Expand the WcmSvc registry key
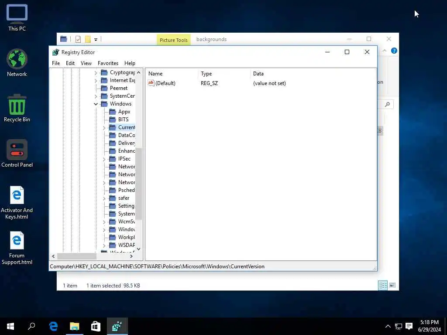The height and width of the screenshot is (335, 447). [x=104, y=222]
